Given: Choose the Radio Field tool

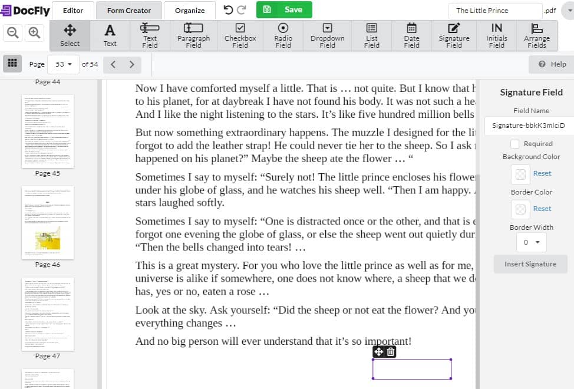Looking at the screenshot, I should tap(283, 35).
